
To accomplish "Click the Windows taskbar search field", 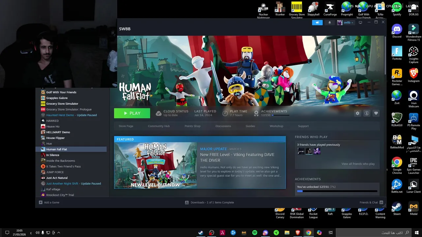I will [x=374, y=232].
